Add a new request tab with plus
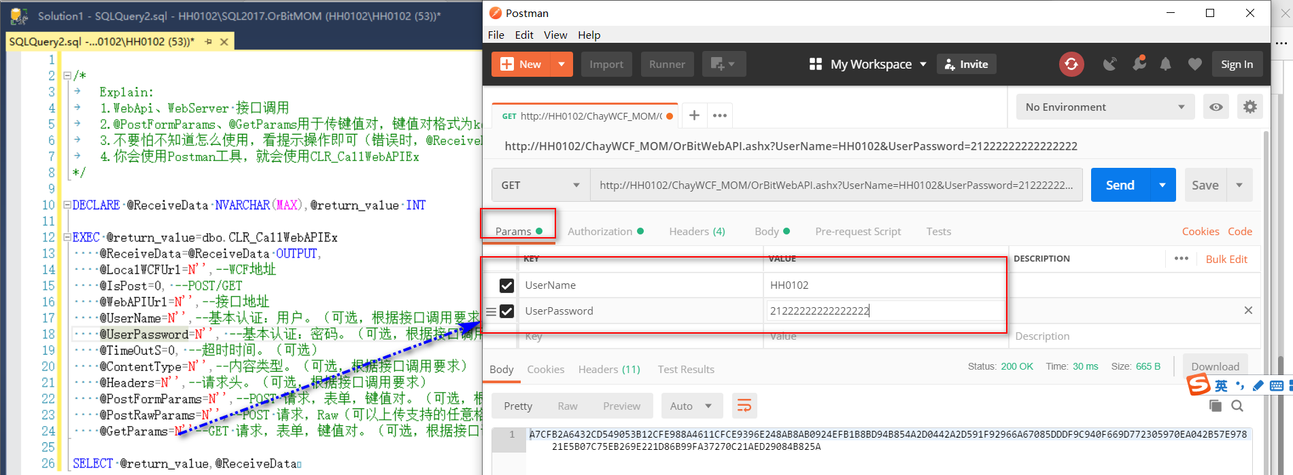 tap(694, 116)
